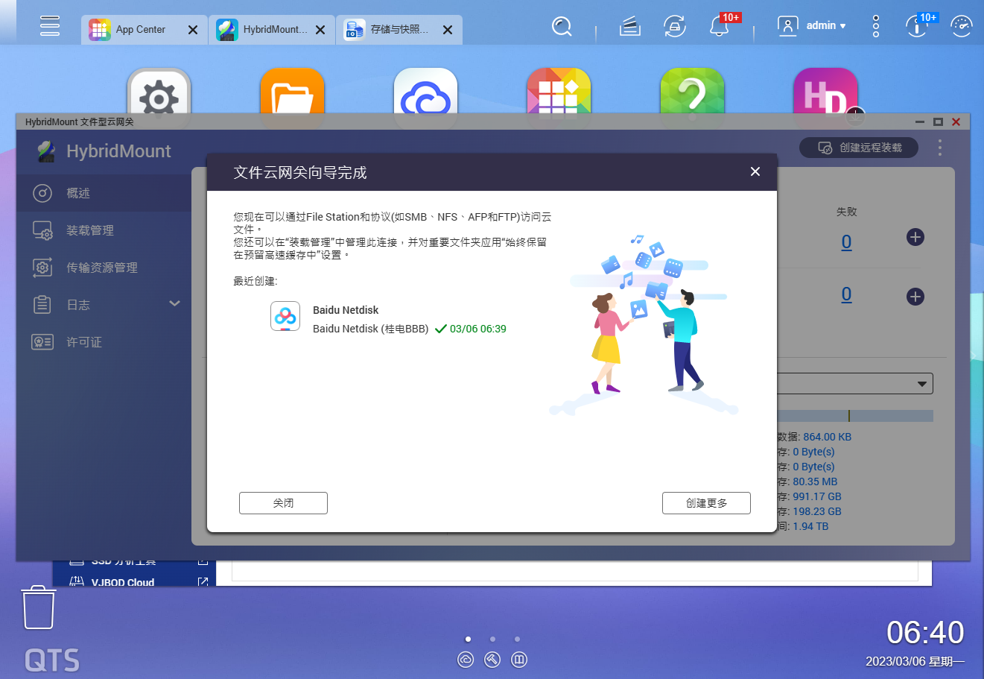This screenshot has width=984, height=679.
Task: Click the lower plus button in the 失败 column
Action: tap(915, 297)
